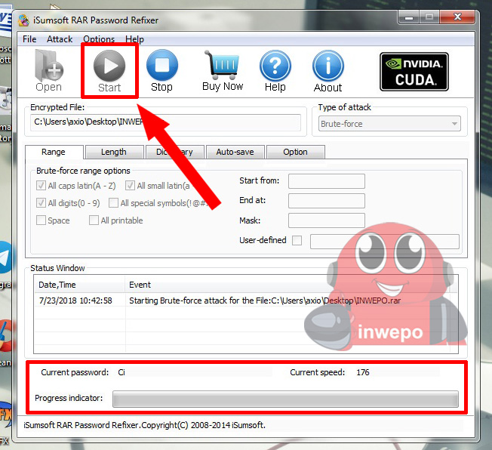Open the File menu
Image resolution: width=492 pixels, height=450 pixels.
pyautogui.click(x=29, y=39)
